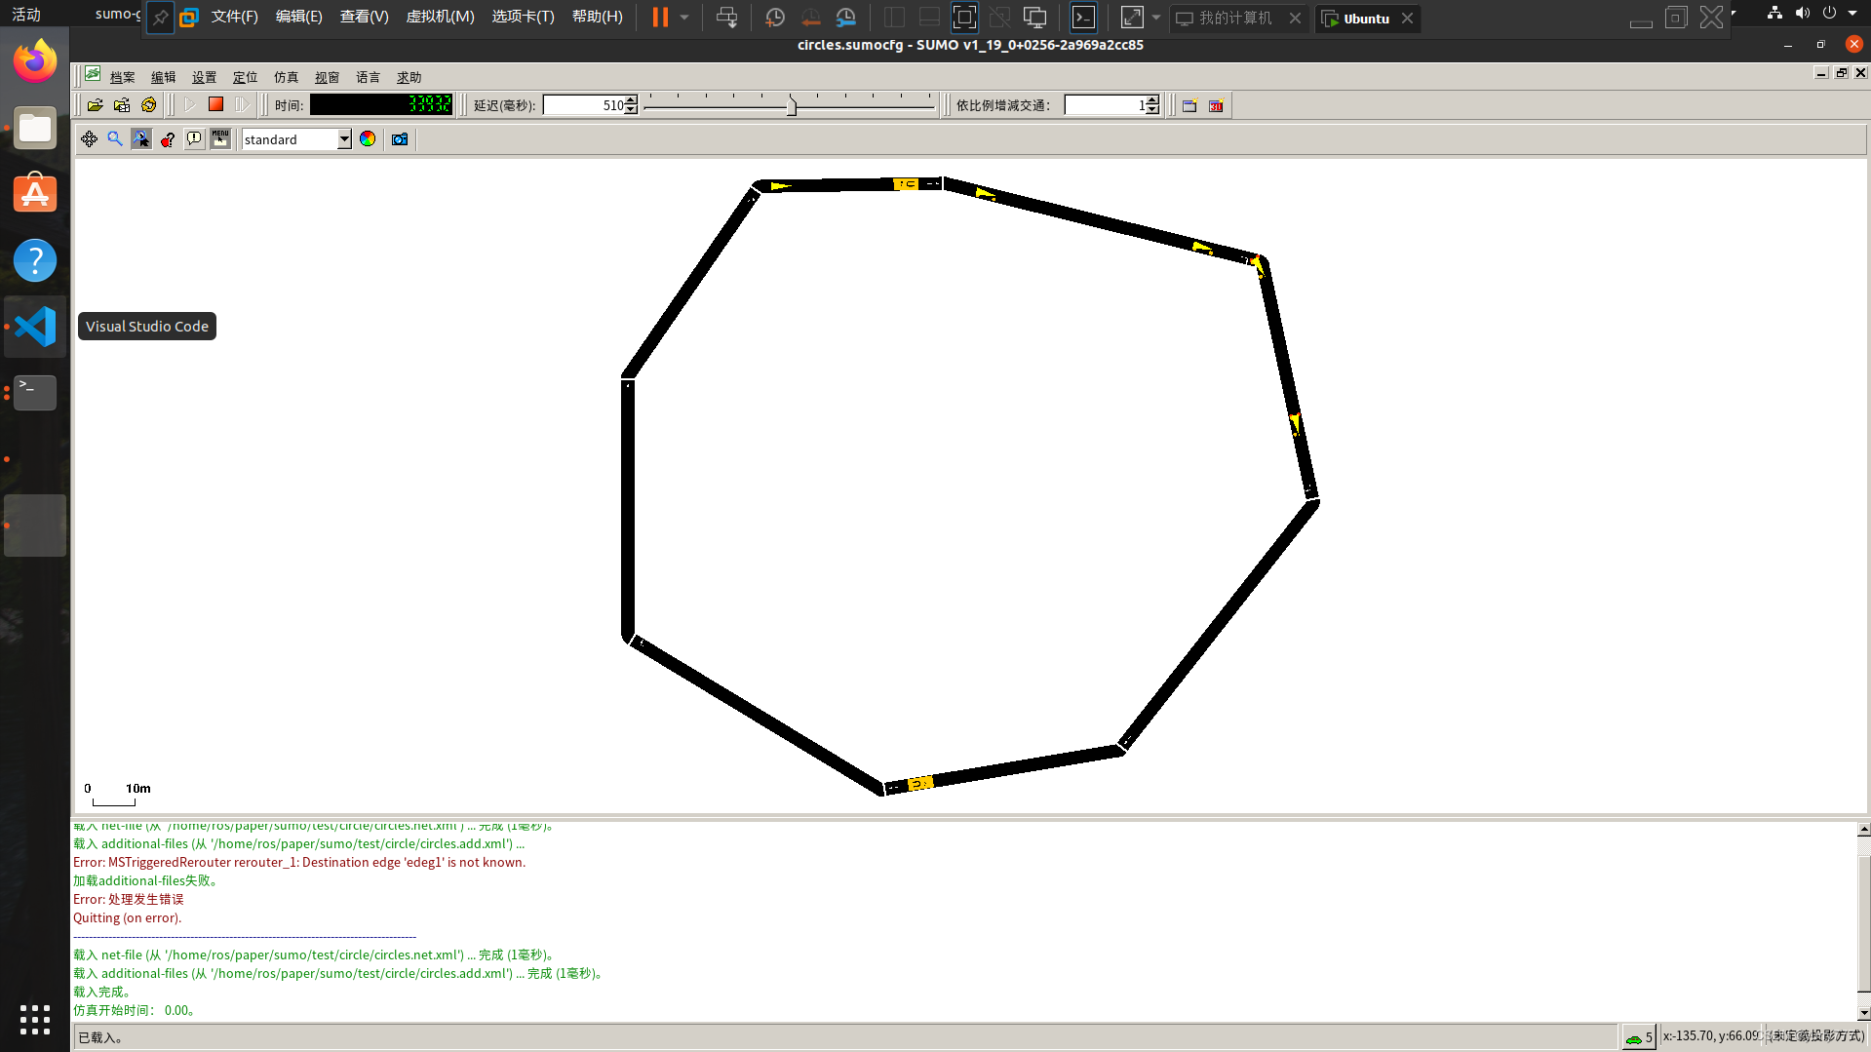This screenshot has height=1052, width=1871.
Task: Open the 编辑 (Edit) menu
Action: 164,77
